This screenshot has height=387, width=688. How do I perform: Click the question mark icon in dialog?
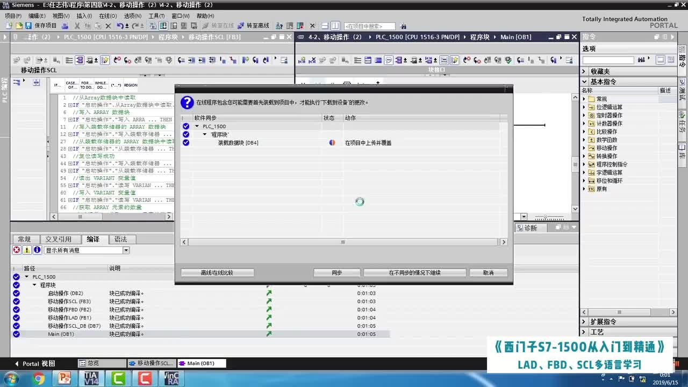(187, 102)
